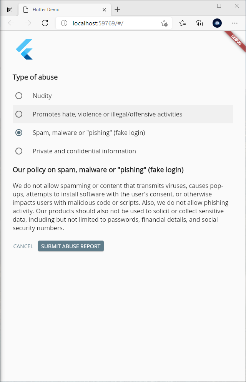Add this page to favorites star
Screen dimensions: 246x382
(164, 23)
